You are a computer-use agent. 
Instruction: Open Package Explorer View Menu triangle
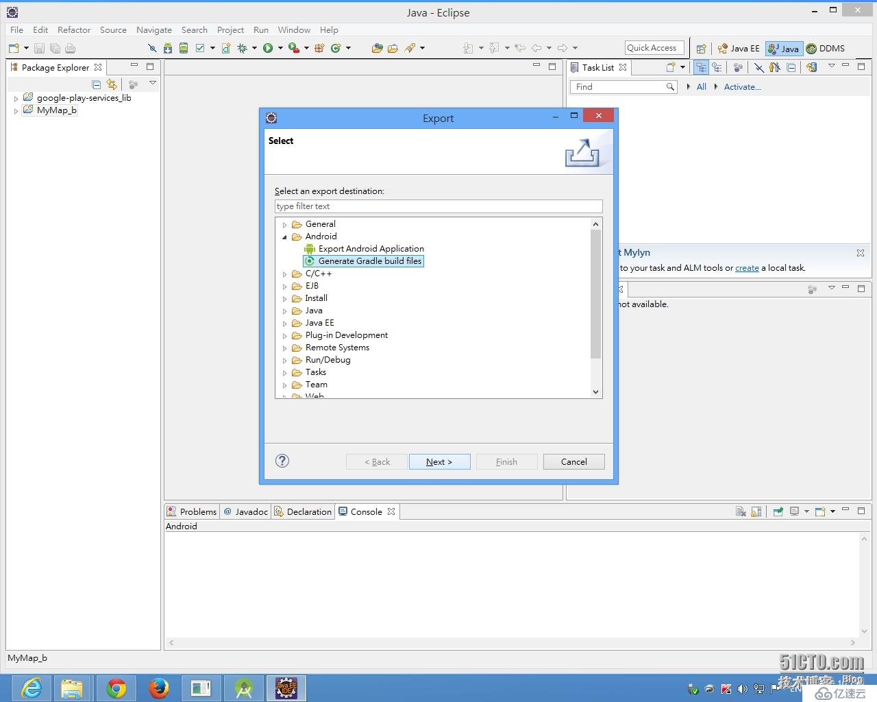coord(153,84)
